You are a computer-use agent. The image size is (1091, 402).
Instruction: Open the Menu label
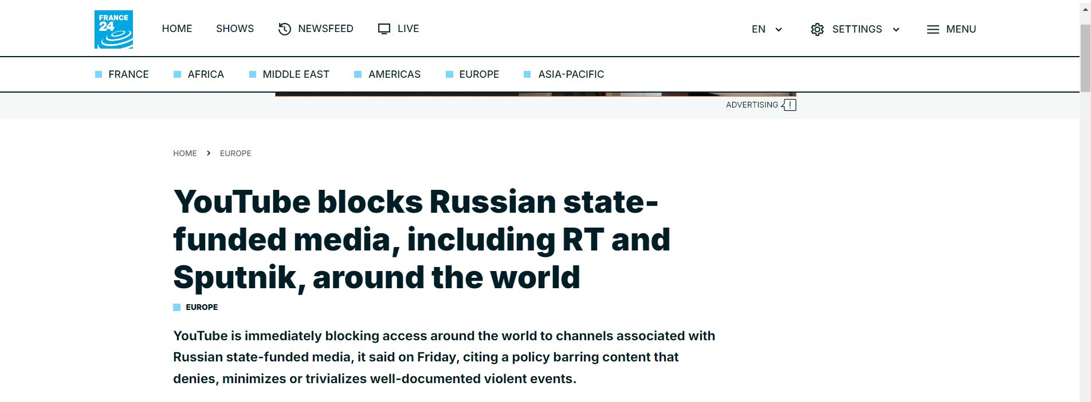961,29
